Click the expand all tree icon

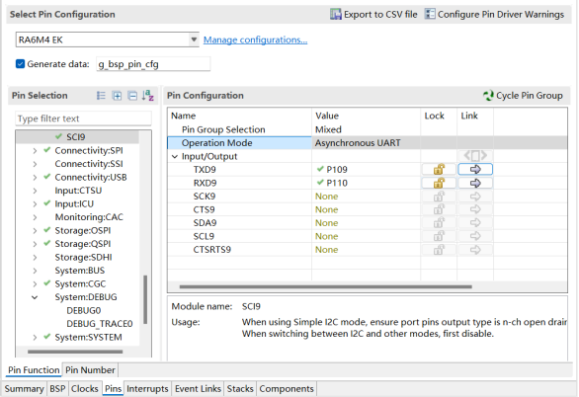pyautogui.click(x=117, y=96)
